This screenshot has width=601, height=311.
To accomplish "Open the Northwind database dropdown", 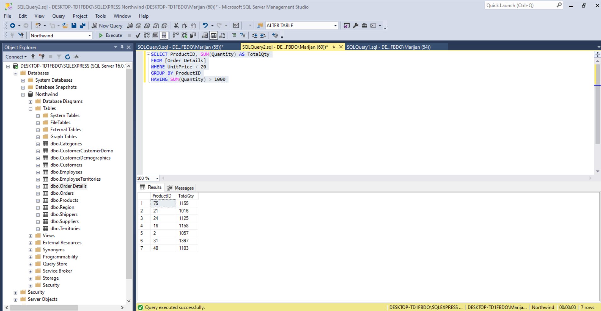I will [x=89, y=35].
